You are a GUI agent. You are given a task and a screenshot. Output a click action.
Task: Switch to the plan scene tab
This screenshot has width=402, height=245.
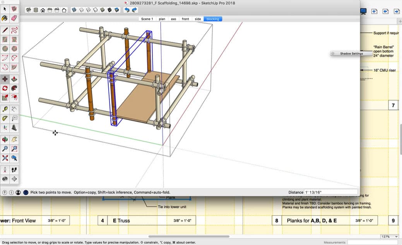pyautogui.click(x=162, y=19)
